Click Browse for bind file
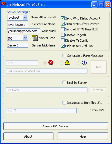 click(x=98, y=90)
